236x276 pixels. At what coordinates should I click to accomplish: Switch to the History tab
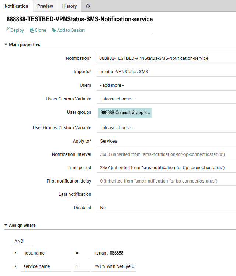(69, 6)
